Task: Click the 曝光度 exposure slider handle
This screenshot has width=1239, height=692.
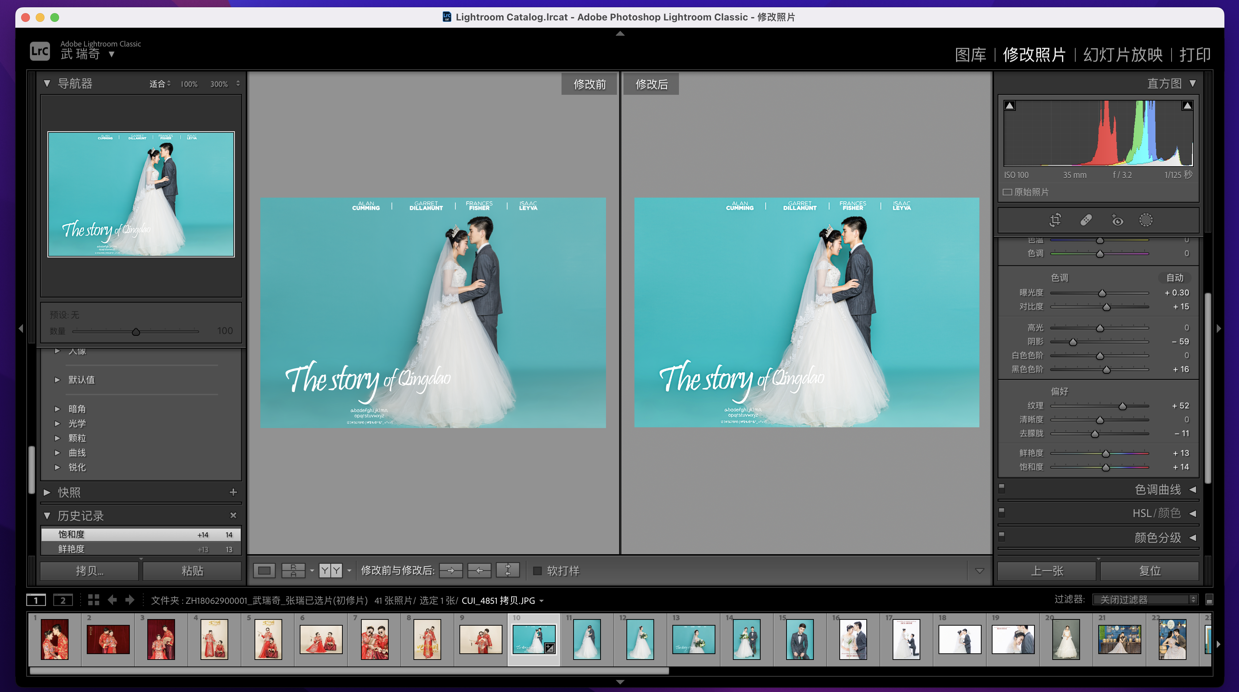Action: tap(1102, 293)
